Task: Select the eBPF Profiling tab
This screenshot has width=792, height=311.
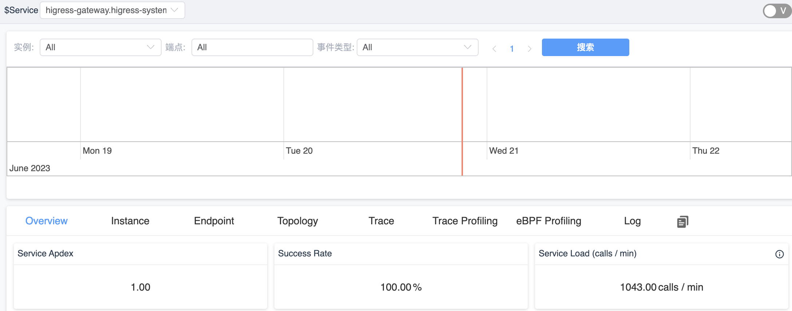Action: pyautogui.click(x=549, y=221)
